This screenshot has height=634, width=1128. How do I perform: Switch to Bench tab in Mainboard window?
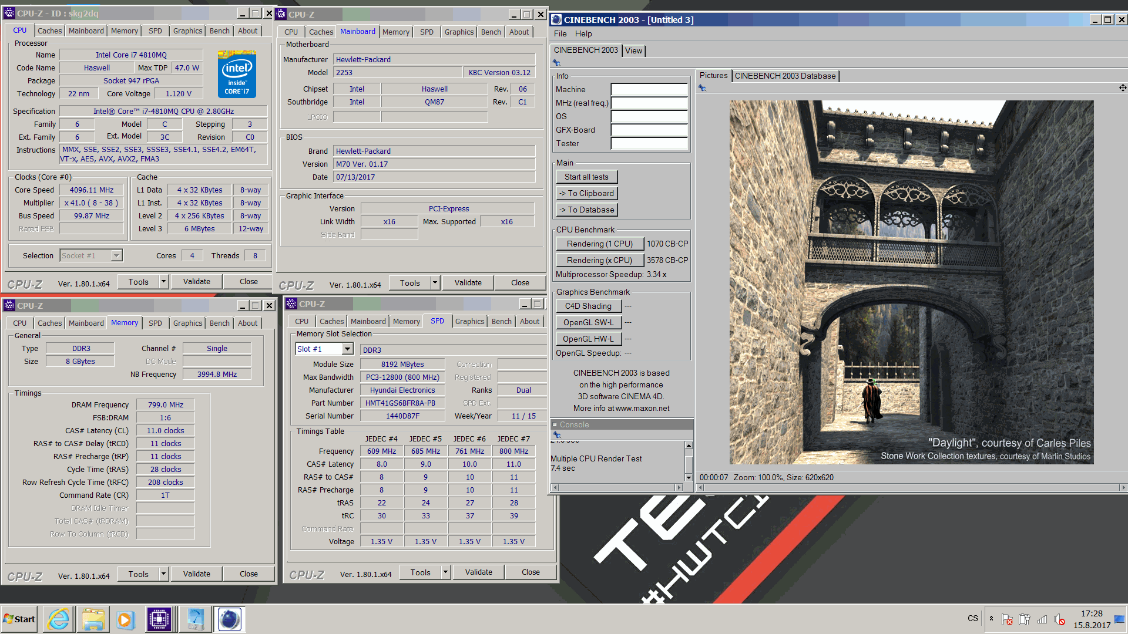[491, 32]
